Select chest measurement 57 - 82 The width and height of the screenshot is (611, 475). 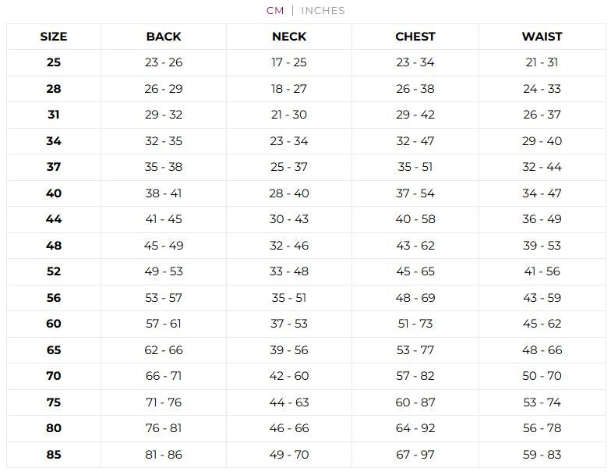(x=415, y=376)
